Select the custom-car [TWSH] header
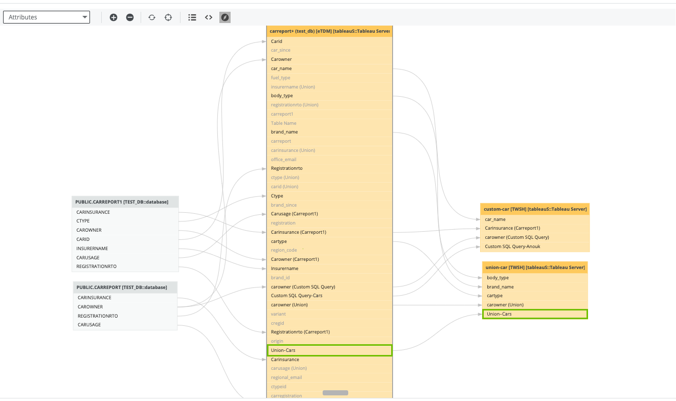676x401 pixels. pos(535,209)
